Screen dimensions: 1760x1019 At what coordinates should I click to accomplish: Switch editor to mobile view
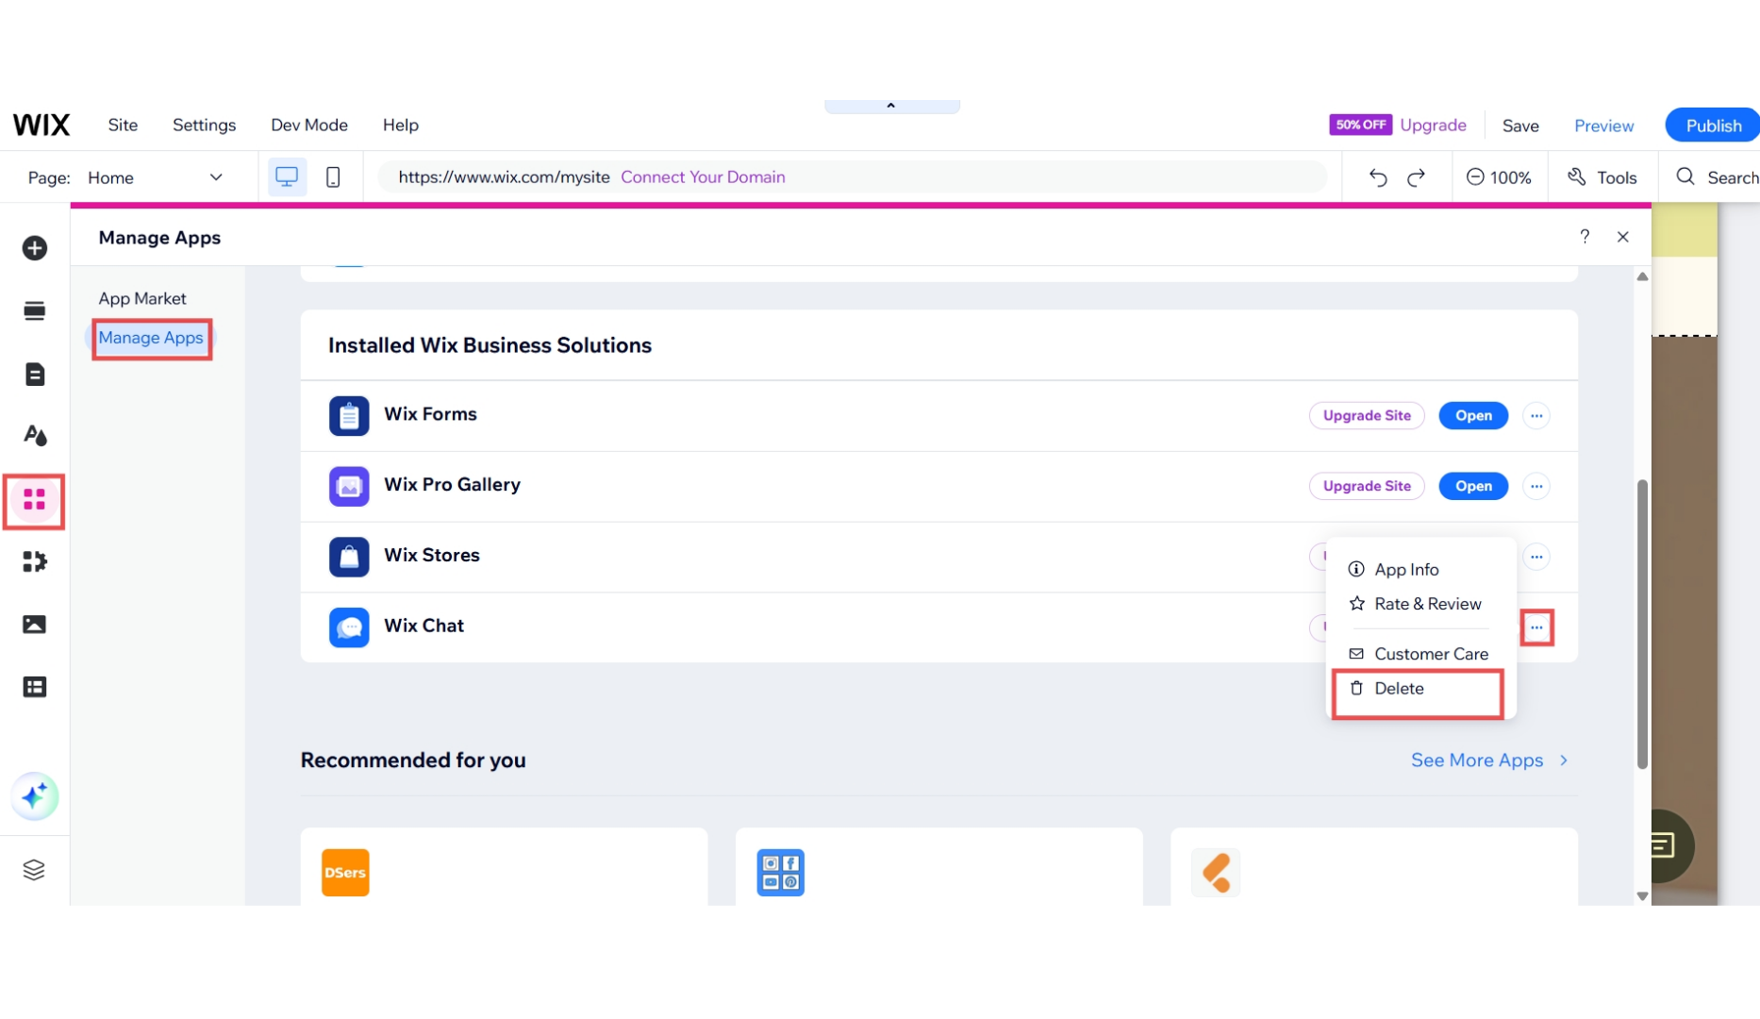pos(332,176)
